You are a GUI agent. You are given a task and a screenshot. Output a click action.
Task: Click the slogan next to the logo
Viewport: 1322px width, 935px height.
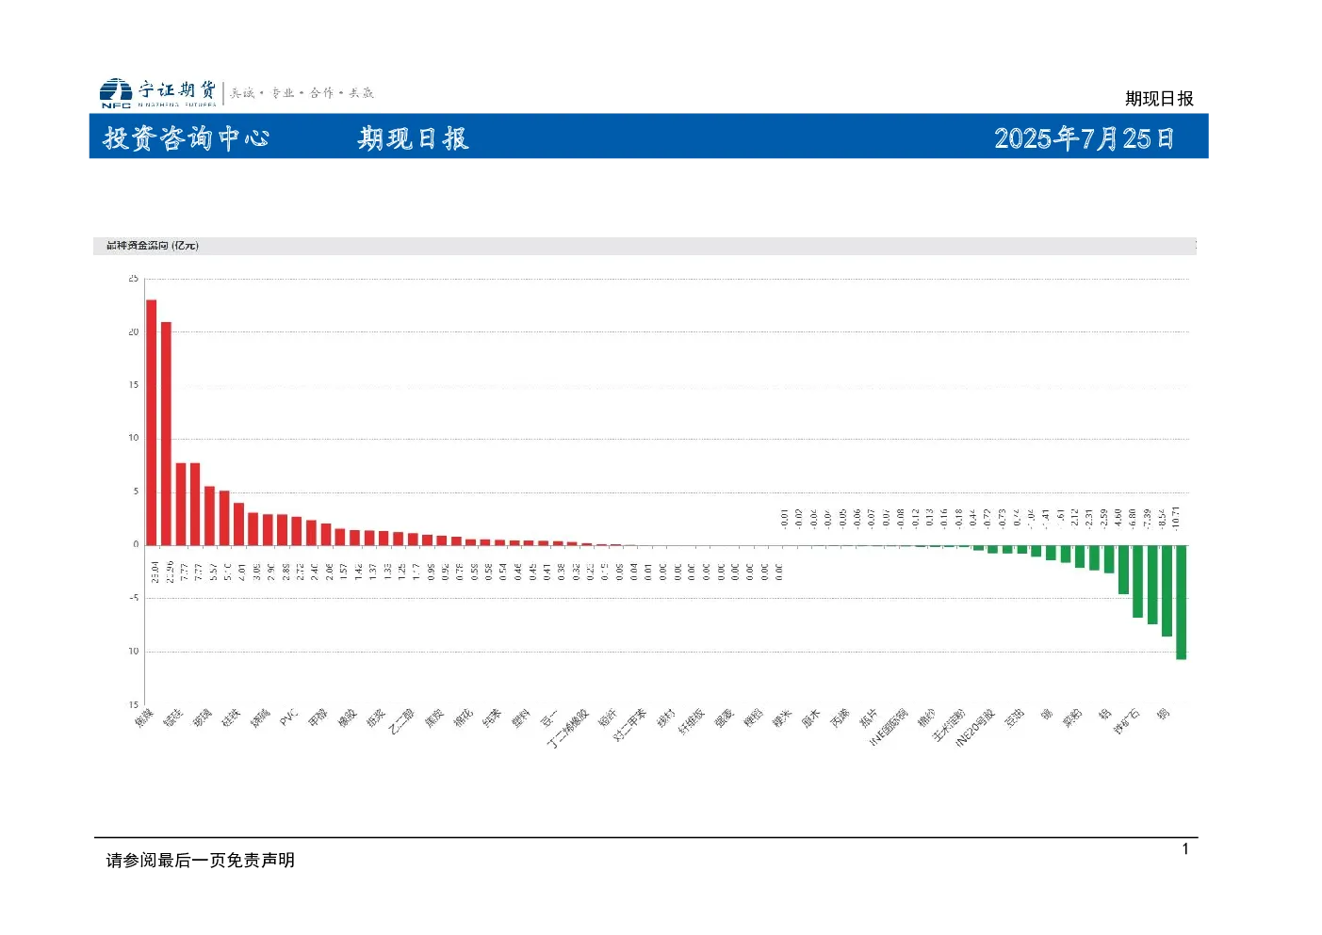tap(302, 92)
